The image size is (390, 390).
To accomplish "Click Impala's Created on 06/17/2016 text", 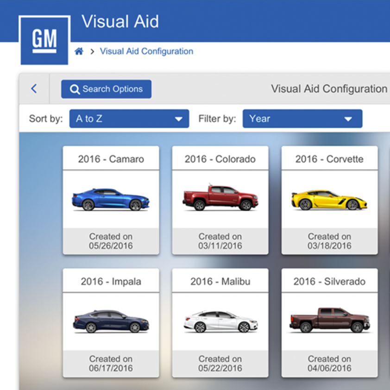I will [111, 364].
